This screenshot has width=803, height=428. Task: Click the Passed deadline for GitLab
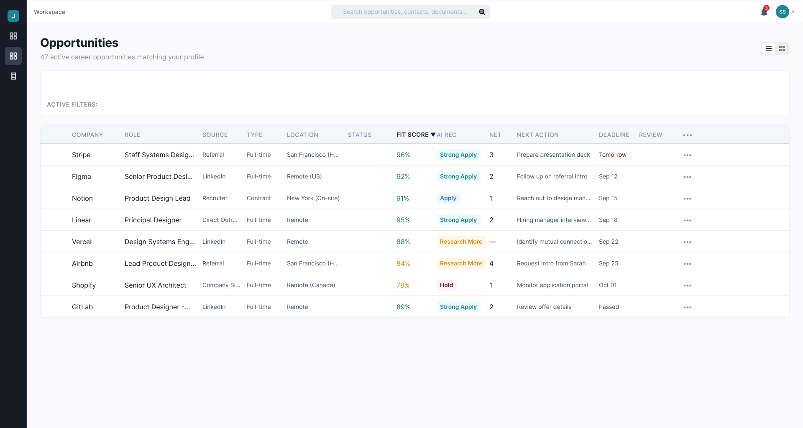[609, 307]
